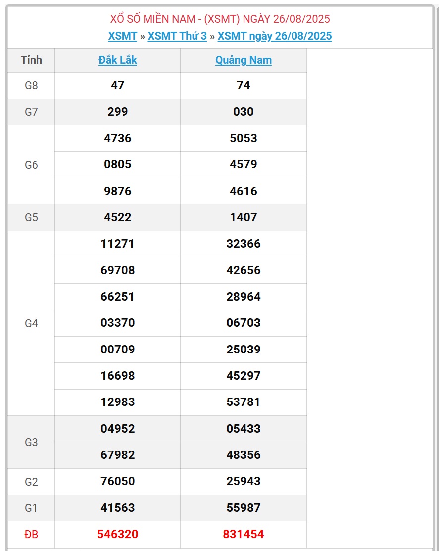Click Quảng Nam G4 number 32366

point(244,244)
